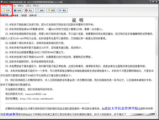Start checking with the 检测 button
This screenshot has height=120, width=159.
[18, 11]
